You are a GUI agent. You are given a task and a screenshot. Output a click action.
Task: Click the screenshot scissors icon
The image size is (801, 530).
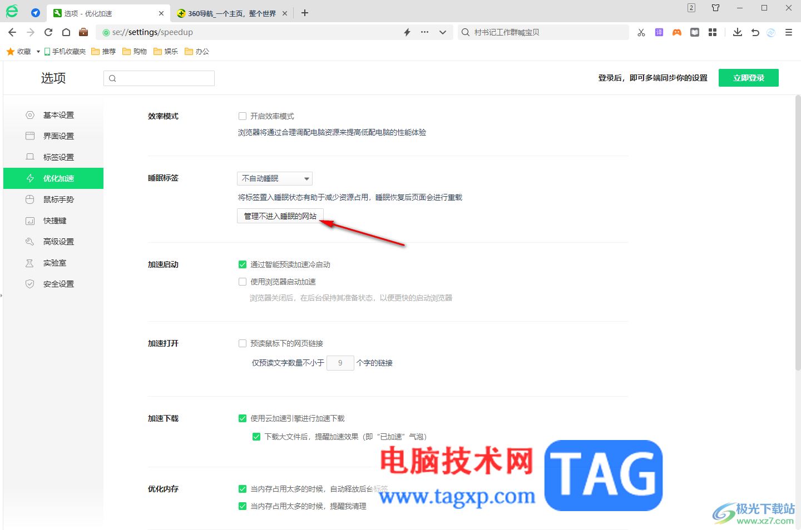(x=641, y=32)
